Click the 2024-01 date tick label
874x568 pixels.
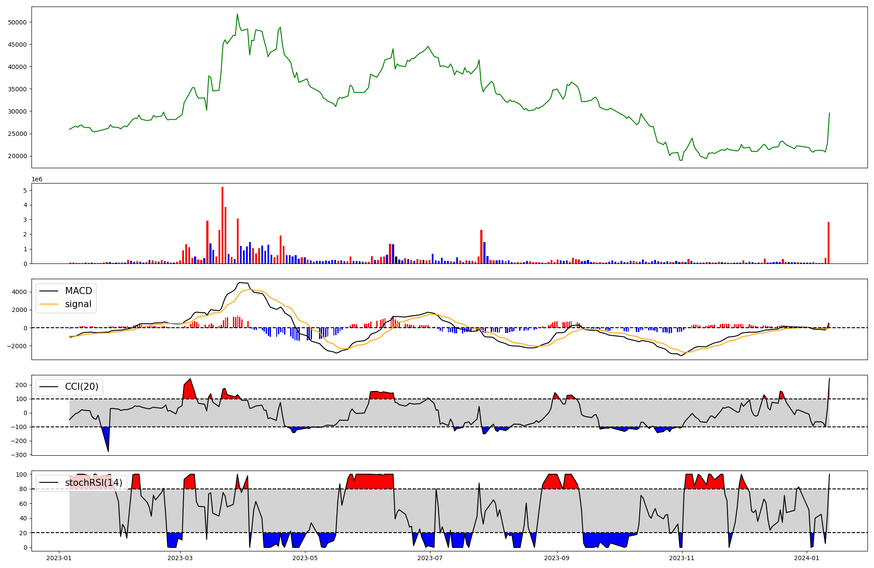pyautogui.click(x=807, y=558)
